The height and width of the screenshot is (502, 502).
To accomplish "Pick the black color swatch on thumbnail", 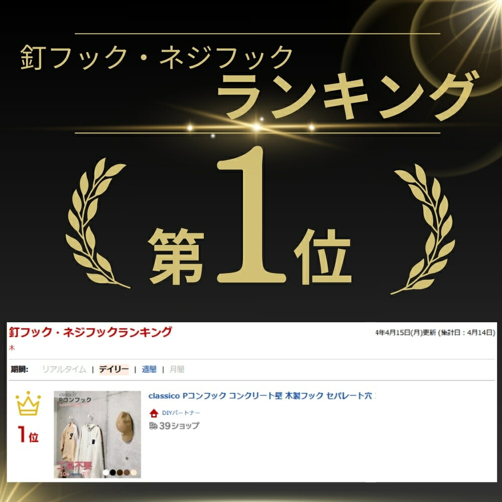I will [112, 472].
